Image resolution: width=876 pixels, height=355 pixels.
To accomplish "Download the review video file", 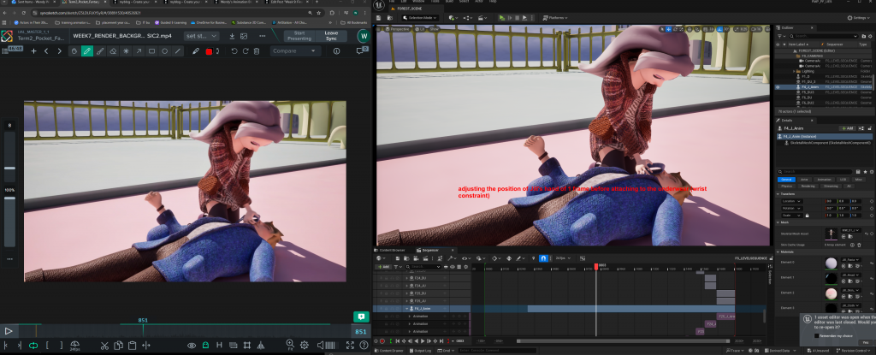I will tap(234, 36).
